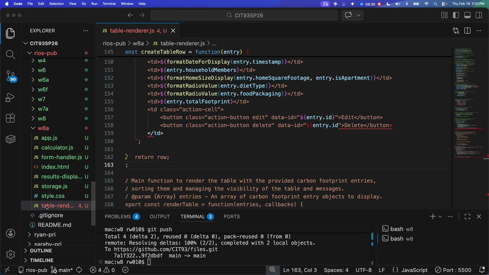Open Wi-Fi menu in macOS menu bar
Viewport: 489px width, 275px height.
pyautogui.click(x=426, y=4)
